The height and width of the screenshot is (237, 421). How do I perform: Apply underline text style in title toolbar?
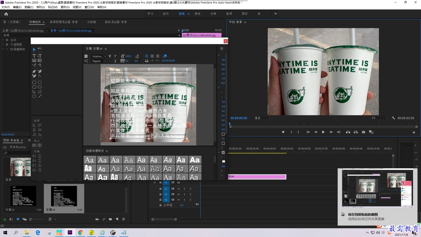click(115, 61)
